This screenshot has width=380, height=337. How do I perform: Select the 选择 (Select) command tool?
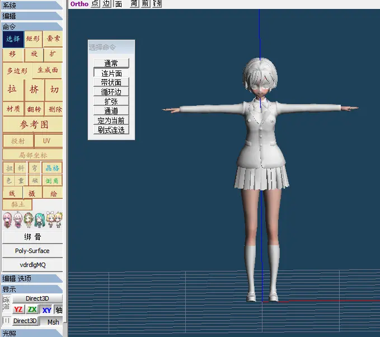coord(13,39)
